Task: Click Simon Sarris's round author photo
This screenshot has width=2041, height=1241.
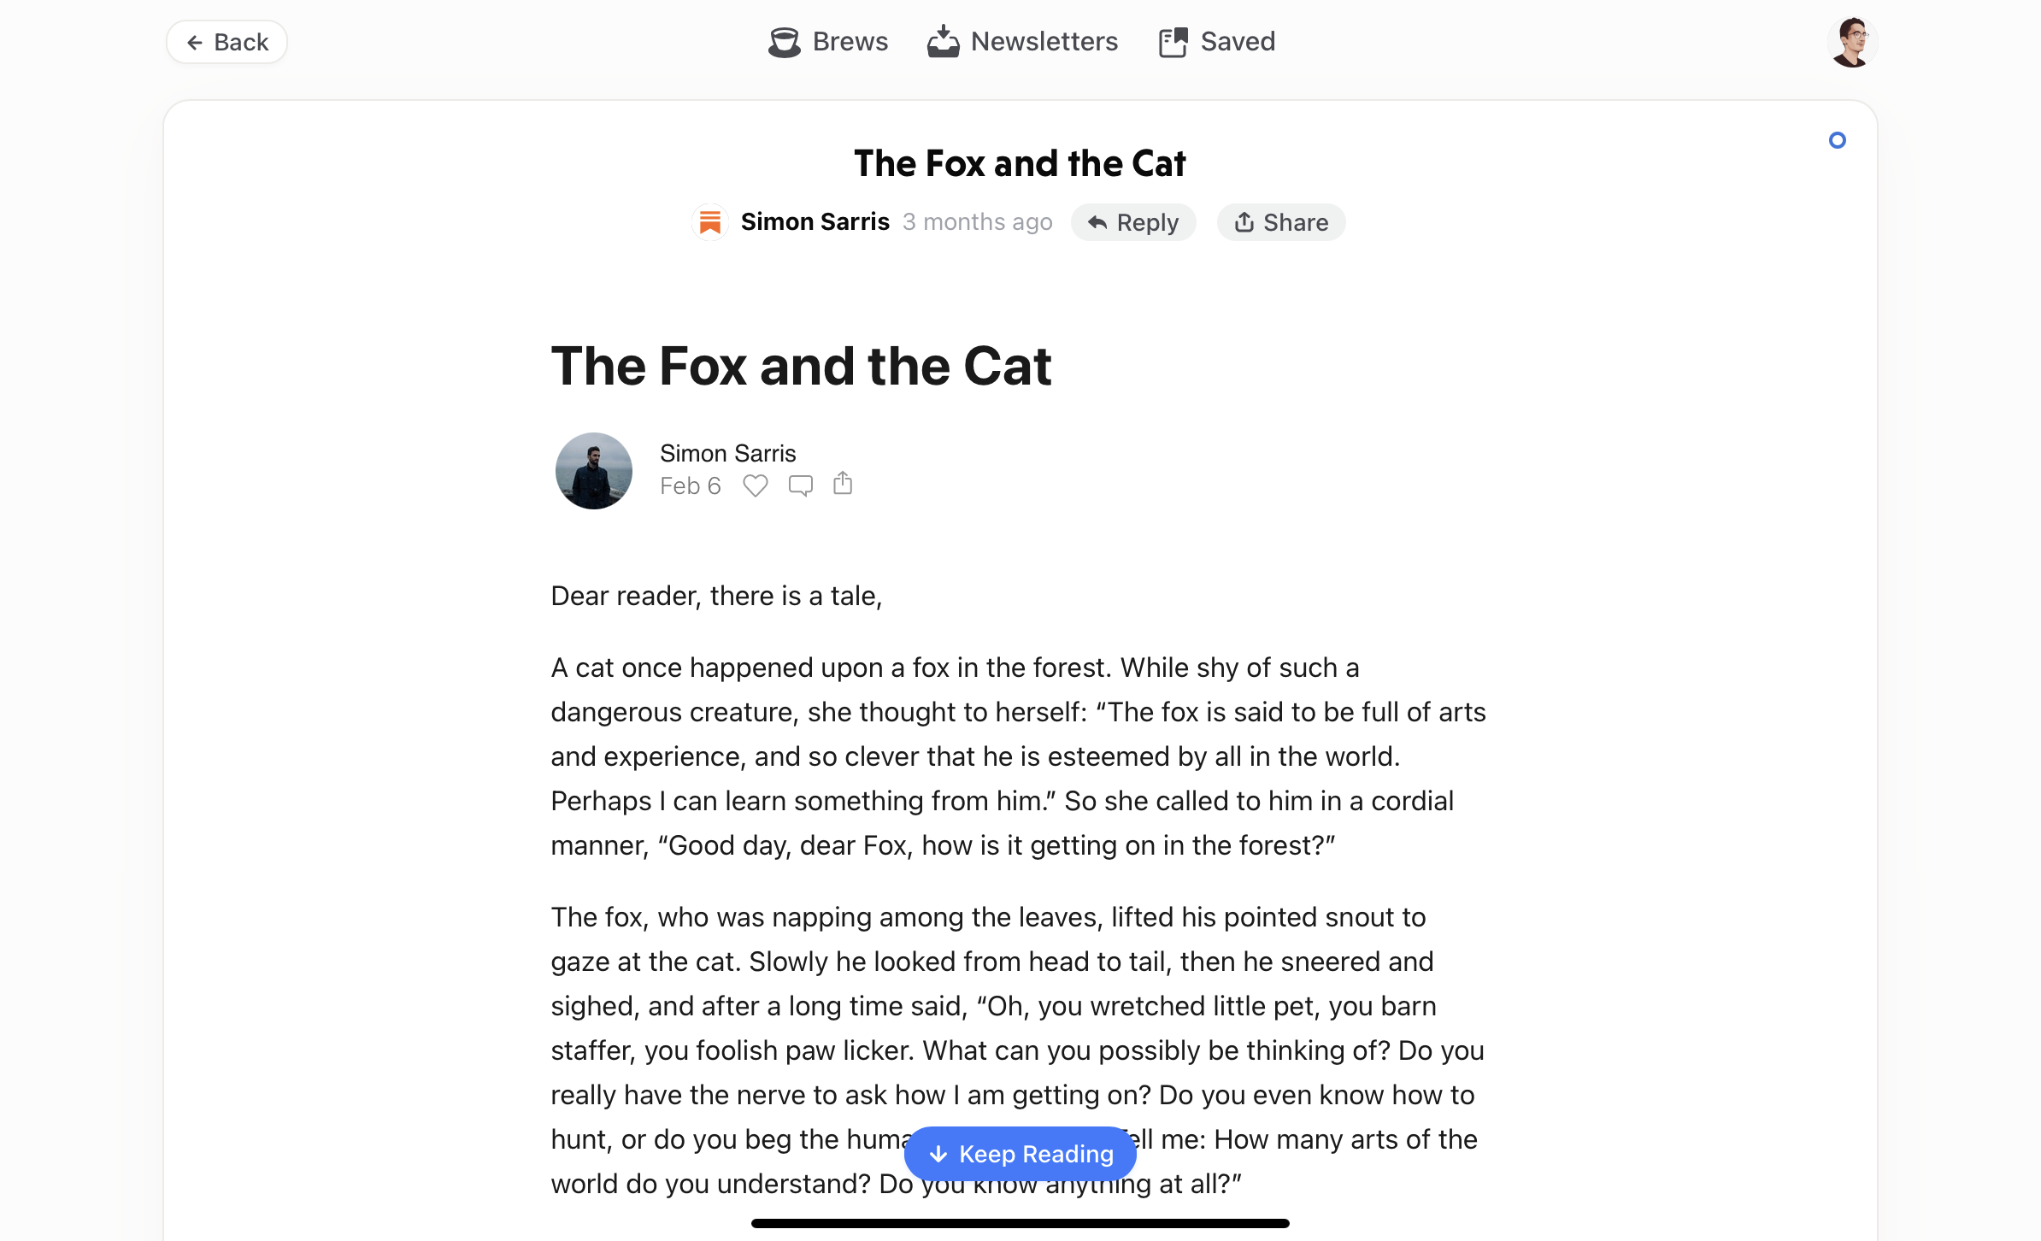Action: [x=593, y=471]
